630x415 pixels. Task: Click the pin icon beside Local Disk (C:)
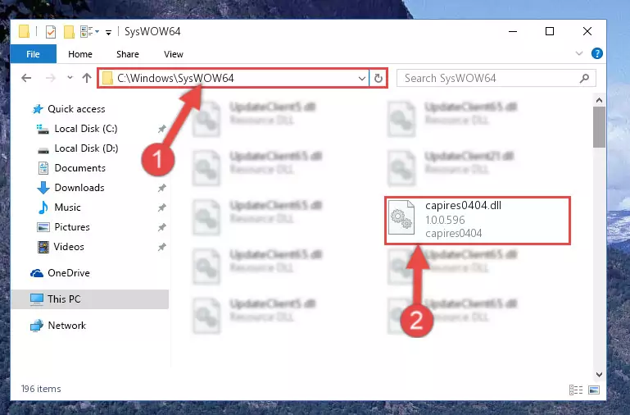pyautogui.click(x=161, y=129)
